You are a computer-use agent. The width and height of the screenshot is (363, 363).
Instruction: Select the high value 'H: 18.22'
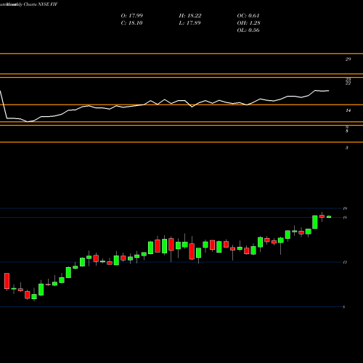pos(190,16)
